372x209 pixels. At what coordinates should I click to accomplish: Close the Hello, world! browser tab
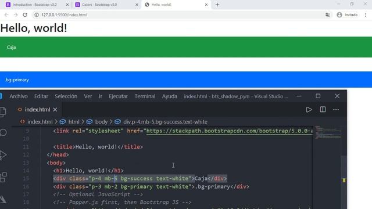tap(206, 5)
